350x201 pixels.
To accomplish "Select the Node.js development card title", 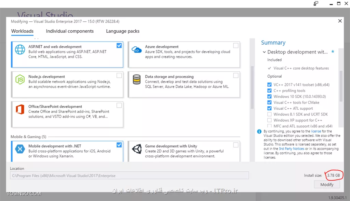I will pyautogui.click(x=46, y=77).
